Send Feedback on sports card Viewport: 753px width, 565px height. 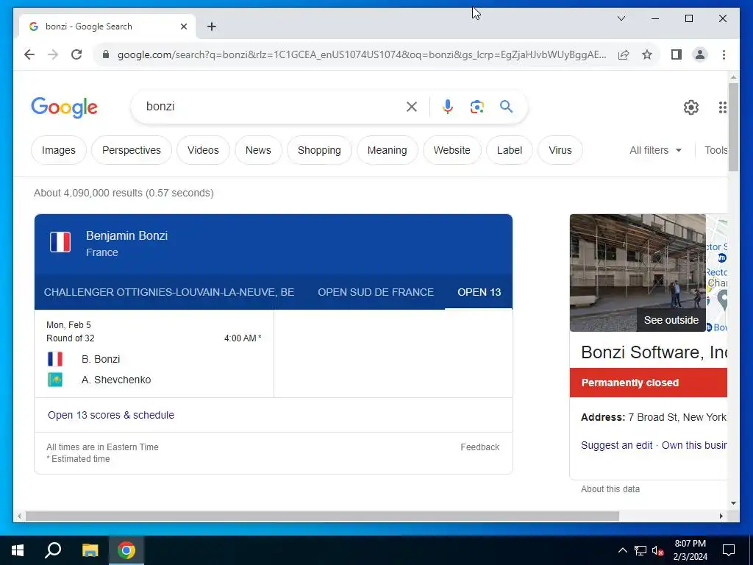pos(479,447)
